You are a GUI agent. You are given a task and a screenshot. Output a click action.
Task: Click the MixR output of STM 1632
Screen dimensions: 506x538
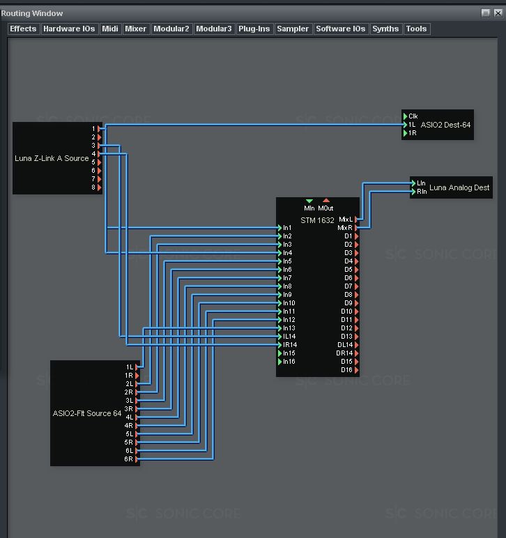(356, 228)
